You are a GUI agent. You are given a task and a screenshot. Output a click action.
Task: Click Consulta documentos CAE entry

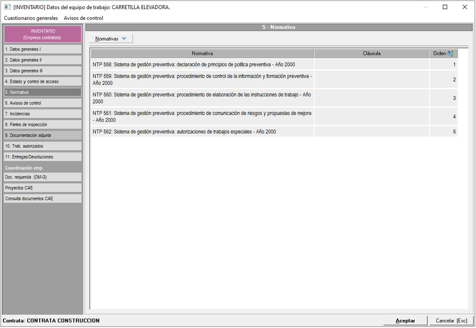click(x=43, y=198)
